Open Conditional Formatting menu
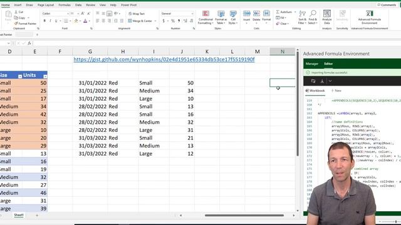Screen dimensions: 401x225 [206, 17]
